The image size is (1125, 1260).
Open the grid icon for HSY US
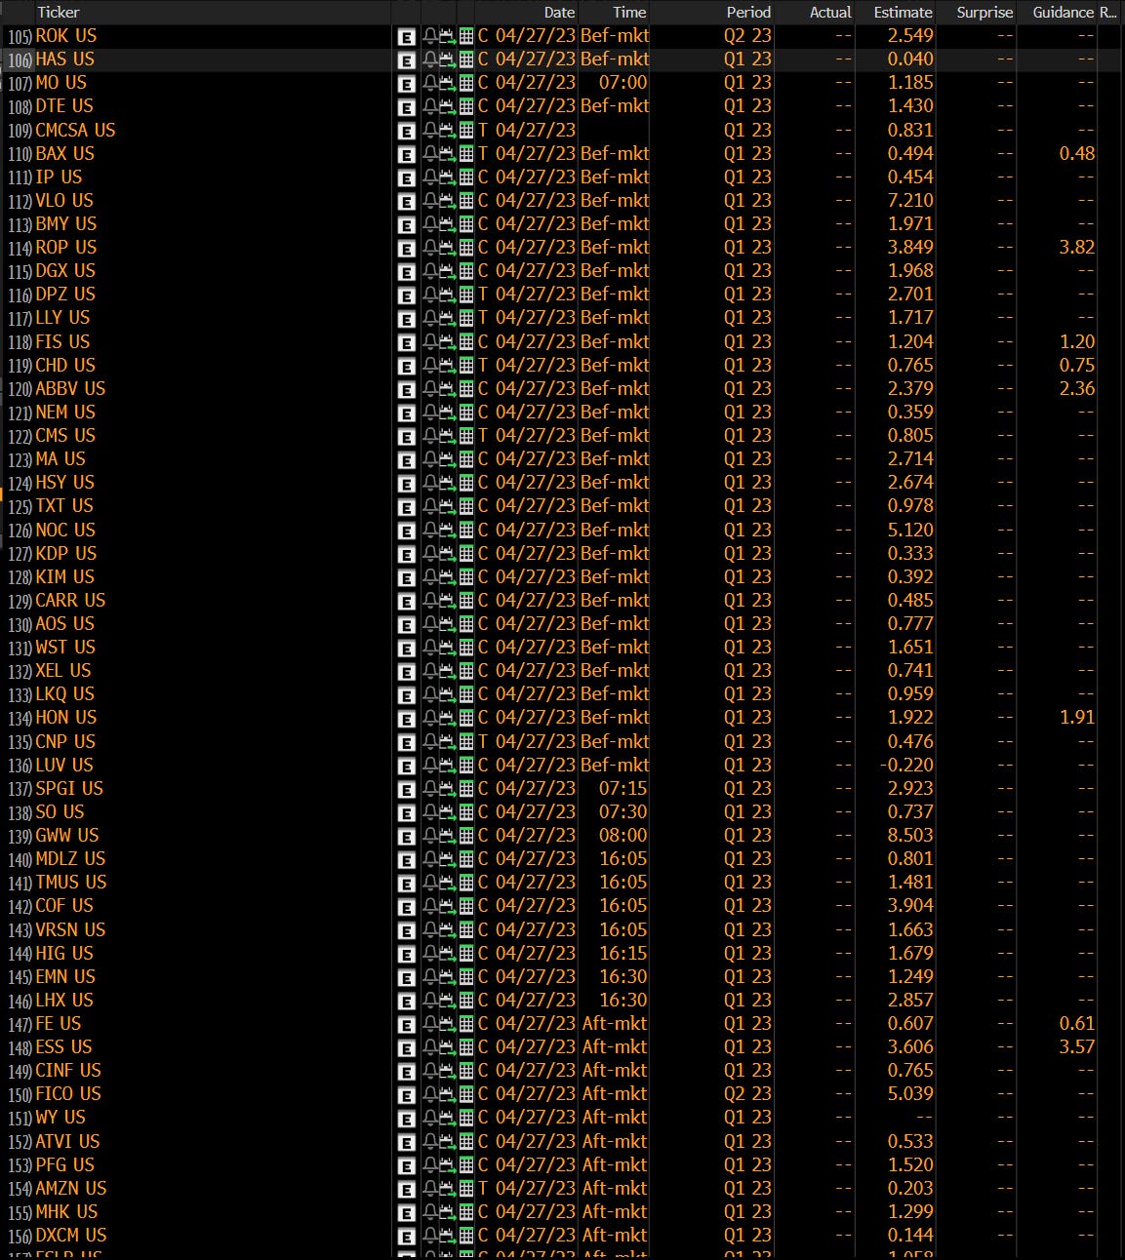click(466, 484)
